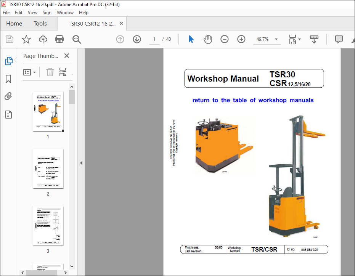
Task: Open the File menu
Action: point(6,13)
